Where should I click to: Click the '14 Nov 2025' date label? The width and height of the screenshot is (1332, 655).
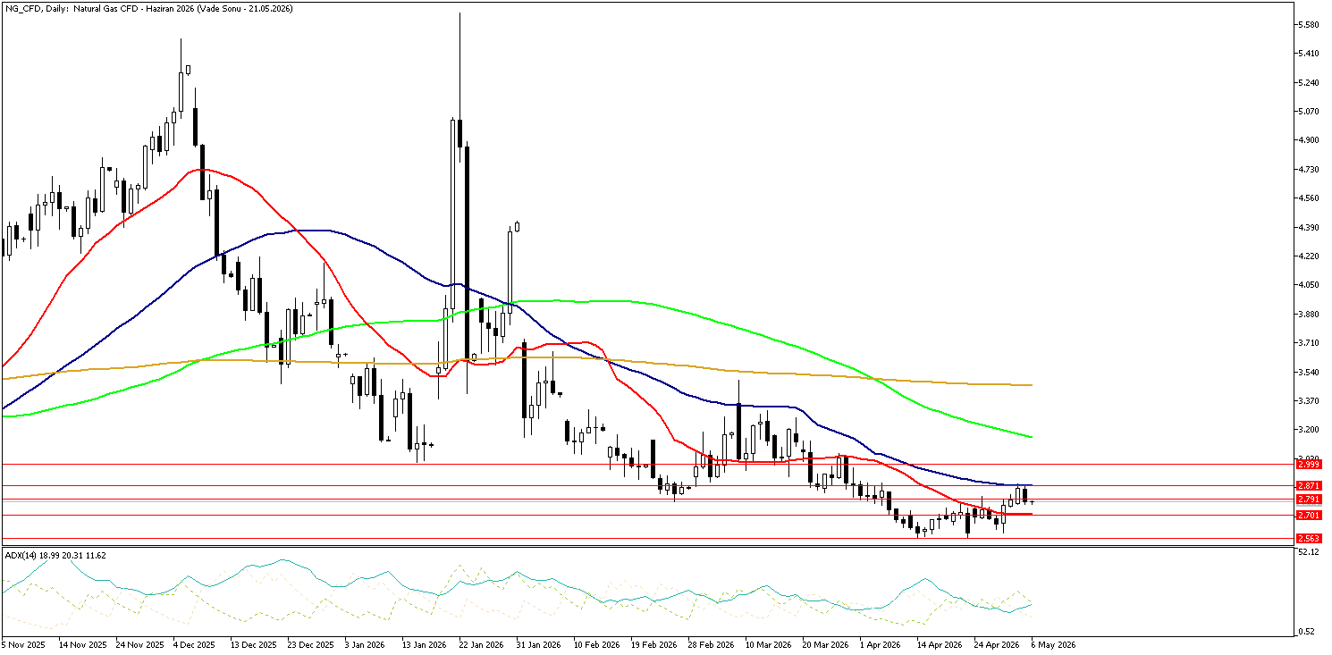point(82,644)
